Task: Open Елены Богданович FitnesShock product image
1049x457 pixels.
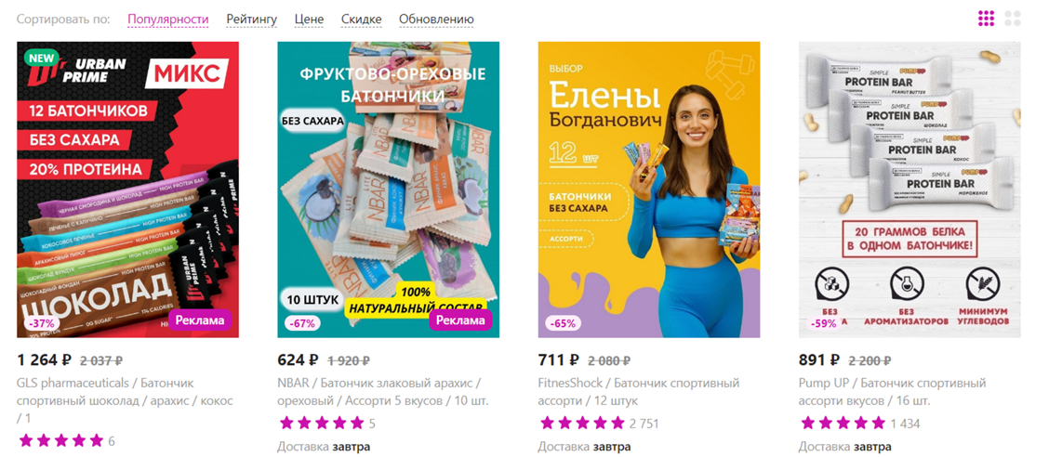Action: 649,189
